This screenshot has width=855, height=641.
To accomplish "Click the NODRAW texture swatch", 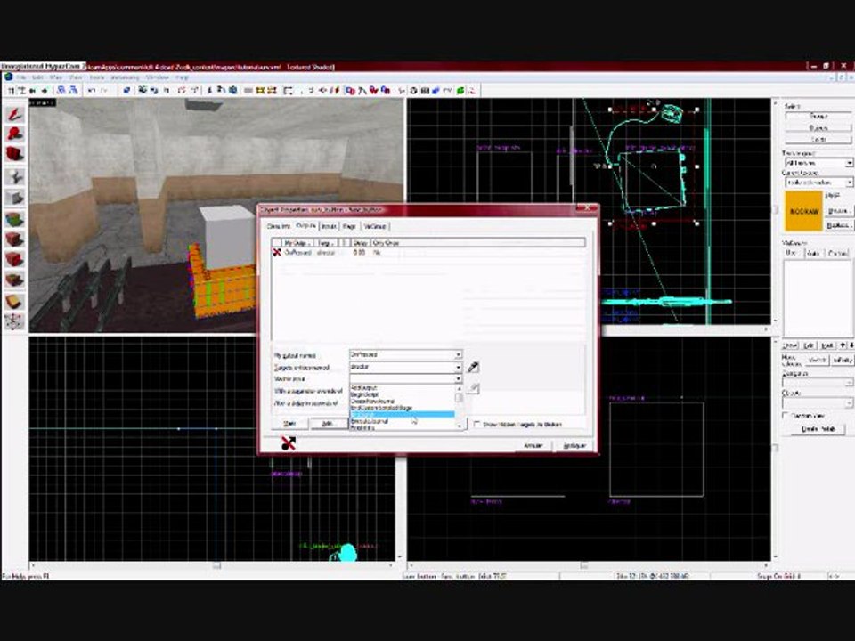I will [803, 211].
